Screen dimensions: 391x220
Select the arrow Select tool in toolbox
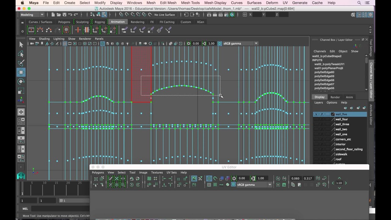tap(21, 45)
